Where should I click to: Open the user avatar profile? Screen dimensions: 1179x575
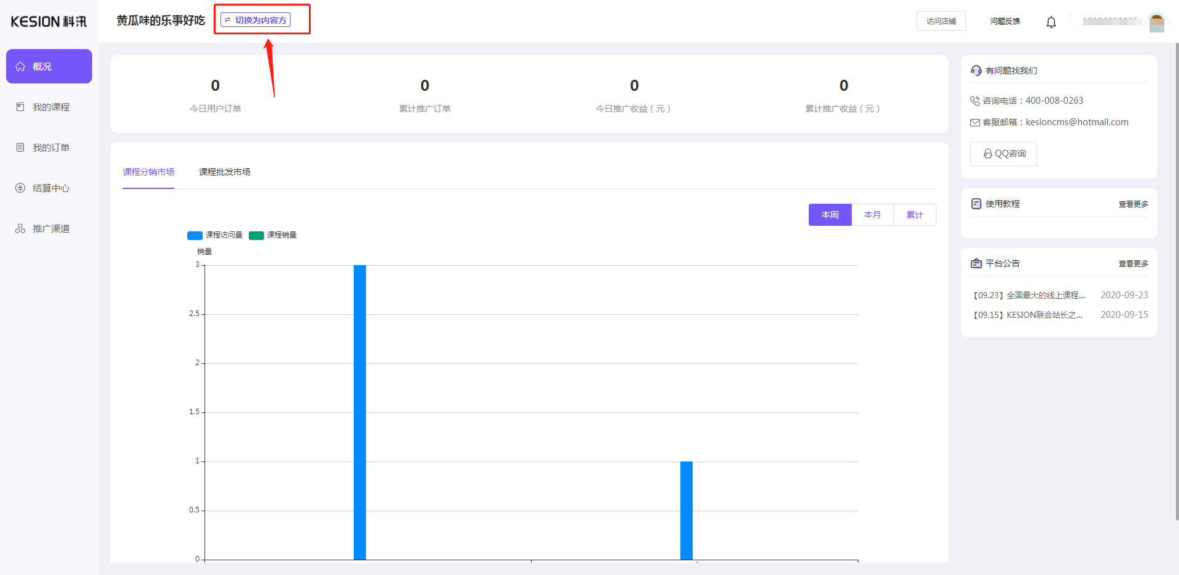(1156, 22)
